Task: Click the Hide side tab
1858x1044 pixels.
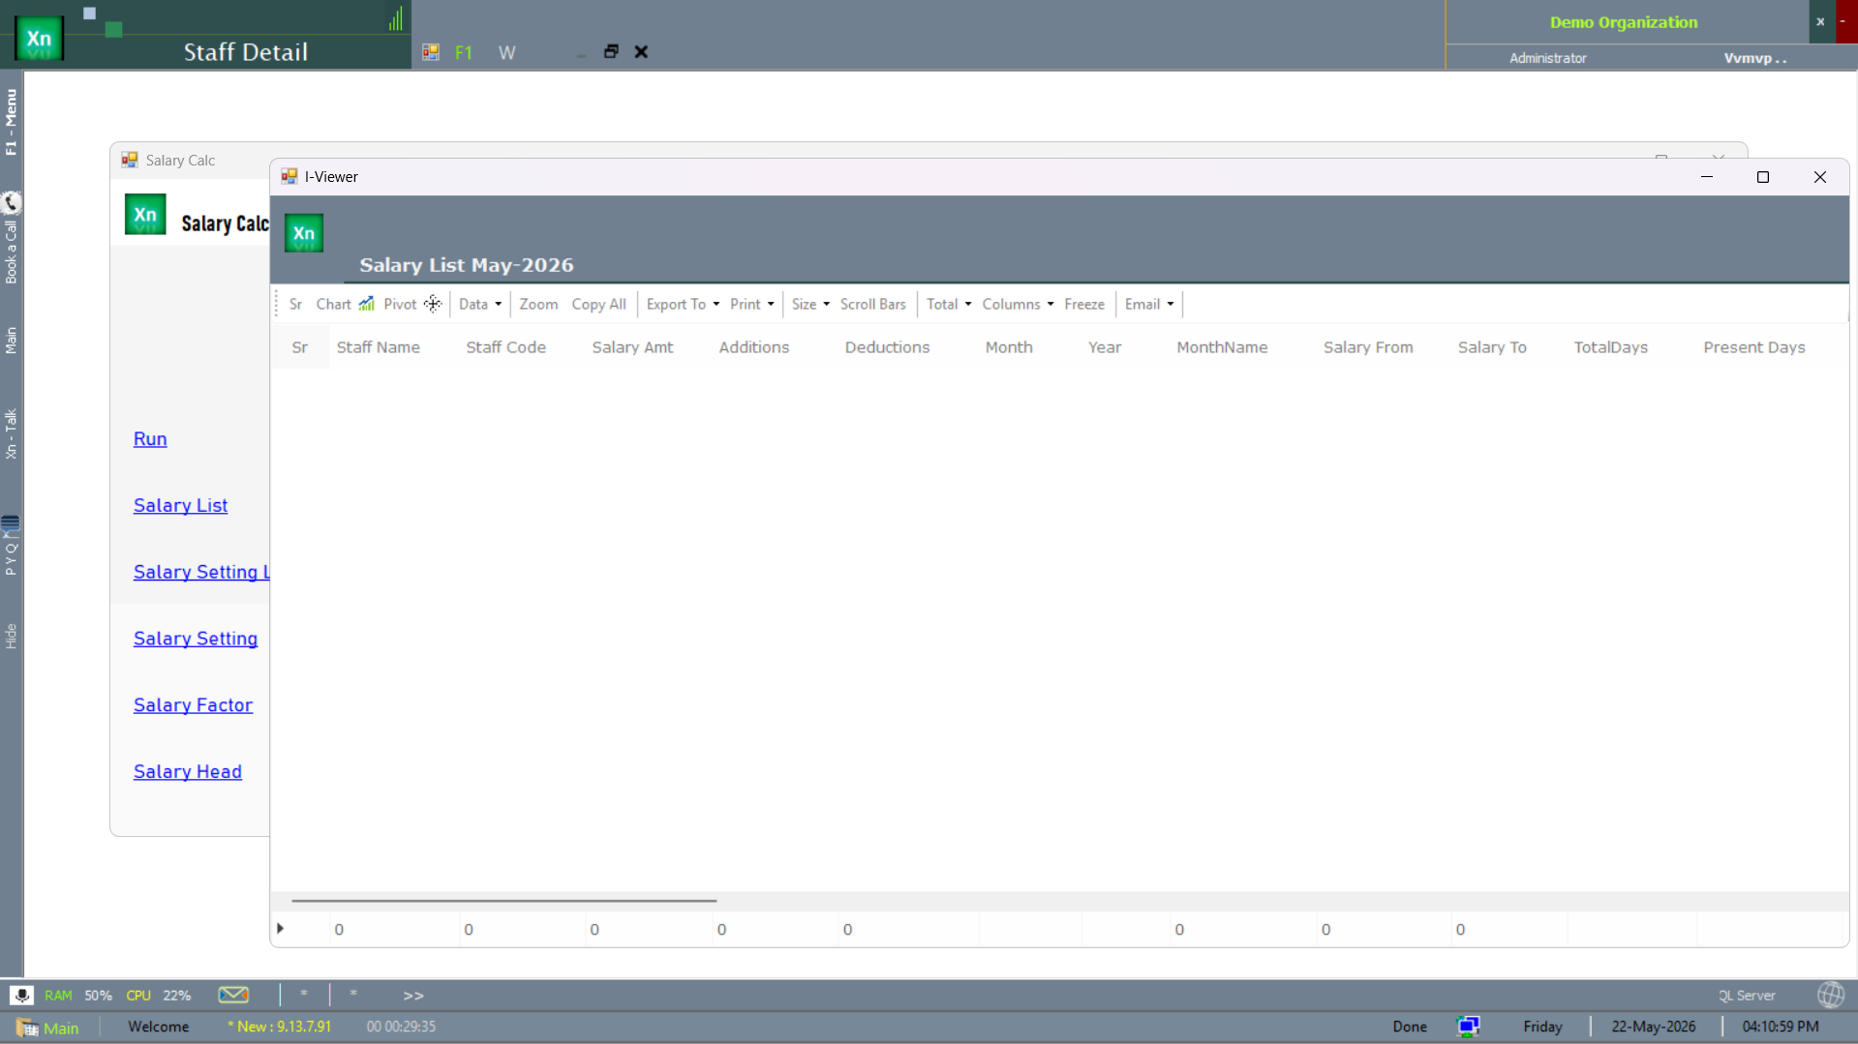Action: (x=11, y=636)
